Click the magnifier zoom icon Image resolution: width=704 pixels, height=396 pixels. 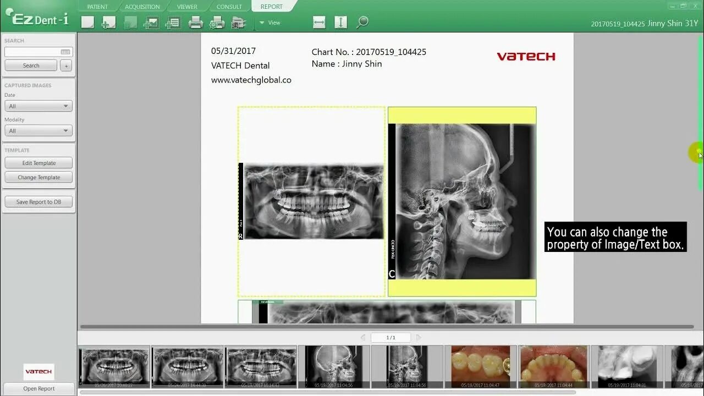[x=362, y=22]
